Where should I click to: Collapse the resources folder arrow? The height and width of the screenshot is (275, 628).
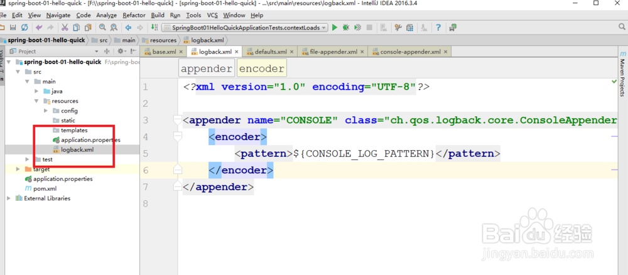point(36,101)
